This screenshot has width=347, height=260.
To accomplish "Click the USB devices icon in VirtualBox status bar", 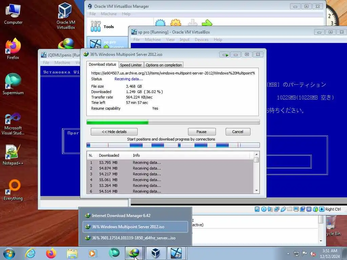I will pos(283,209).
